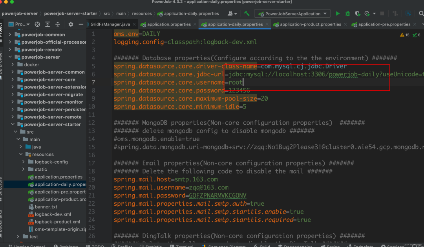Collapse the resources folder
This screenshot has height=247, width=424.
pyautogui.click(x=20, y=155)
